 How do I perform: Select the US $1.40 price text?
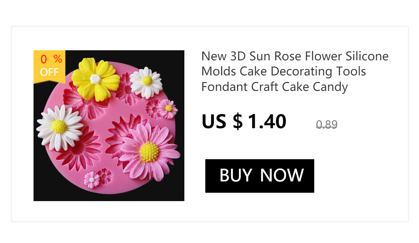coord(244,121)
